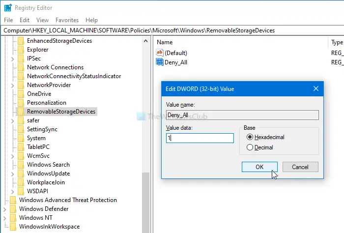This screenshot has height=233, width=344.
Task: Click the tree pane scroll up arrow
Action: [x=145, y=41]
